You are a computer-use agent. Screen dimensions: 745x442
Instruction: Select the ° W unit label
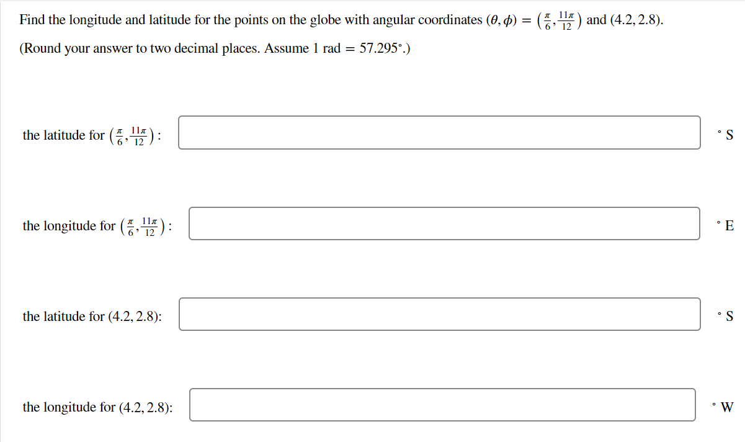[725, 407]
